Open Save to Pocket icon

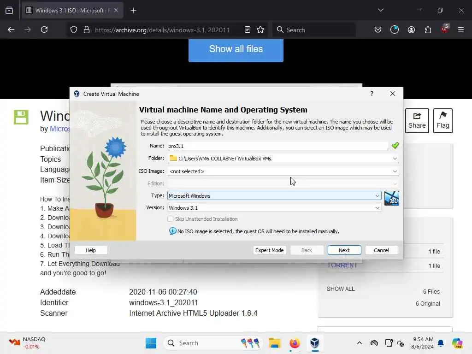click(x=378, y=29)
